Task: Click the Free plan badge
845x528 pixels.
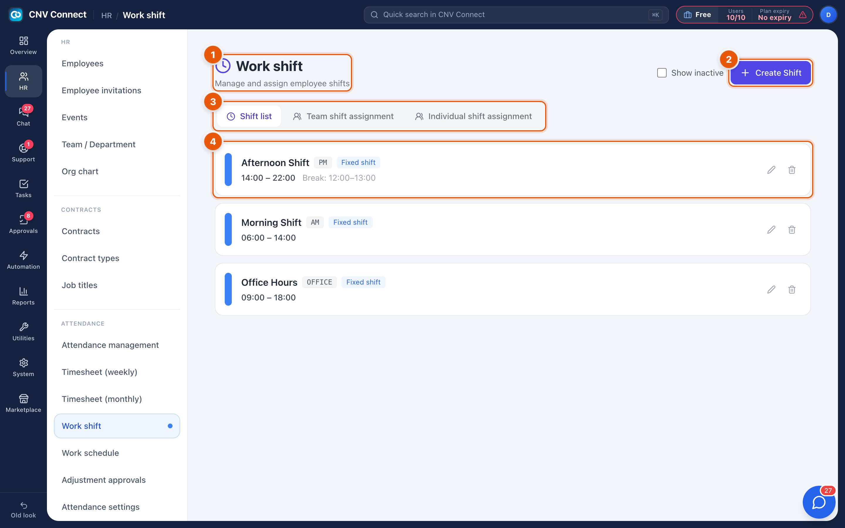Action: coord(697,15)
